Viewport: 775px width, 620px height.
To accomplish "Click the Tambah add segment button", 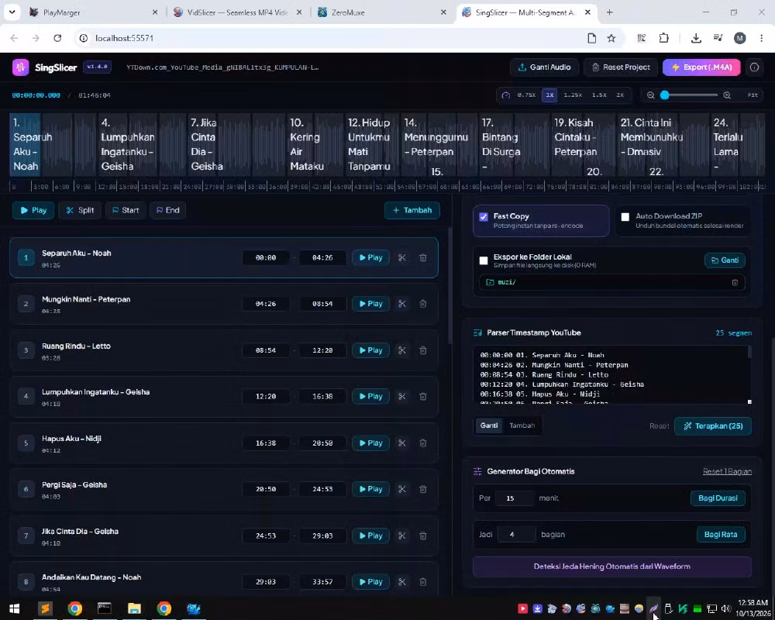I will coord(412,210).
